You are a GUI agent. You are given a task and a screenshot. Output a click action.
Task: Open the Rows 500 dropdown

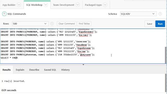coord(30,24)
